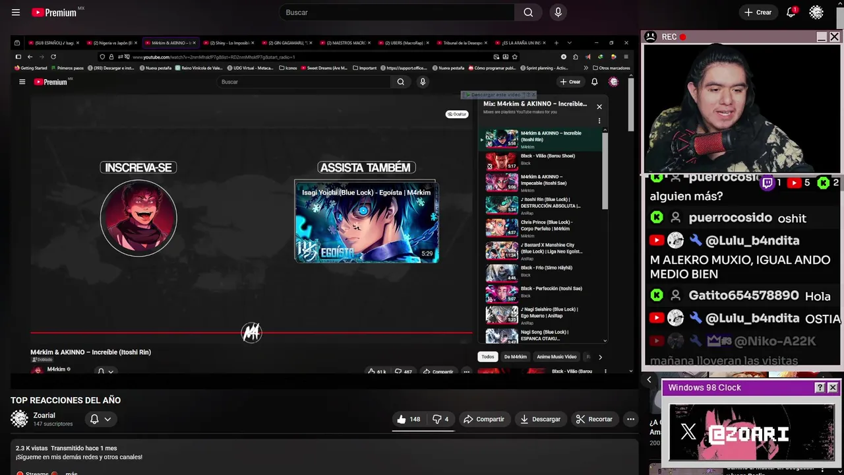Show more filter chips with the right chevron

[600, 357]
